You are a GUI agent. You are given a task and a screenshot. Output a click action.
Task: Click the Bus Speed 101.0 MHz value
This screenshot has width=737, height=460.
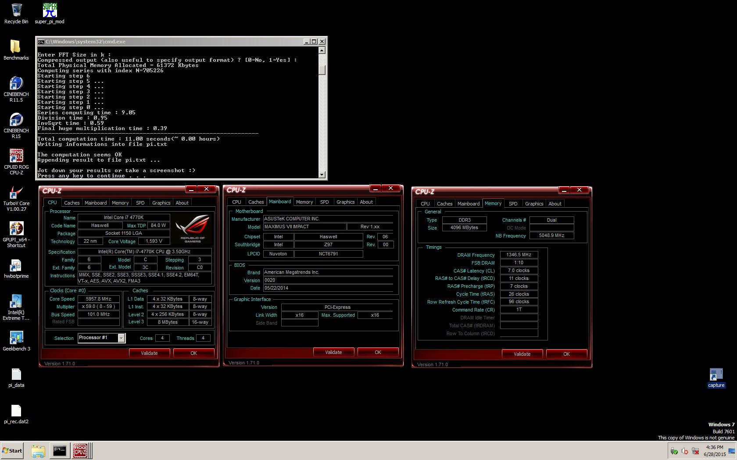click(x=99, y=314)
